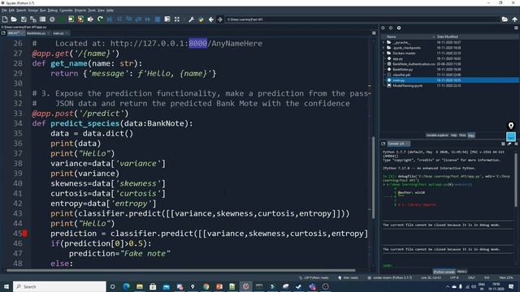
Task: Open the editor pane options menu
Action: click(374, 33)
